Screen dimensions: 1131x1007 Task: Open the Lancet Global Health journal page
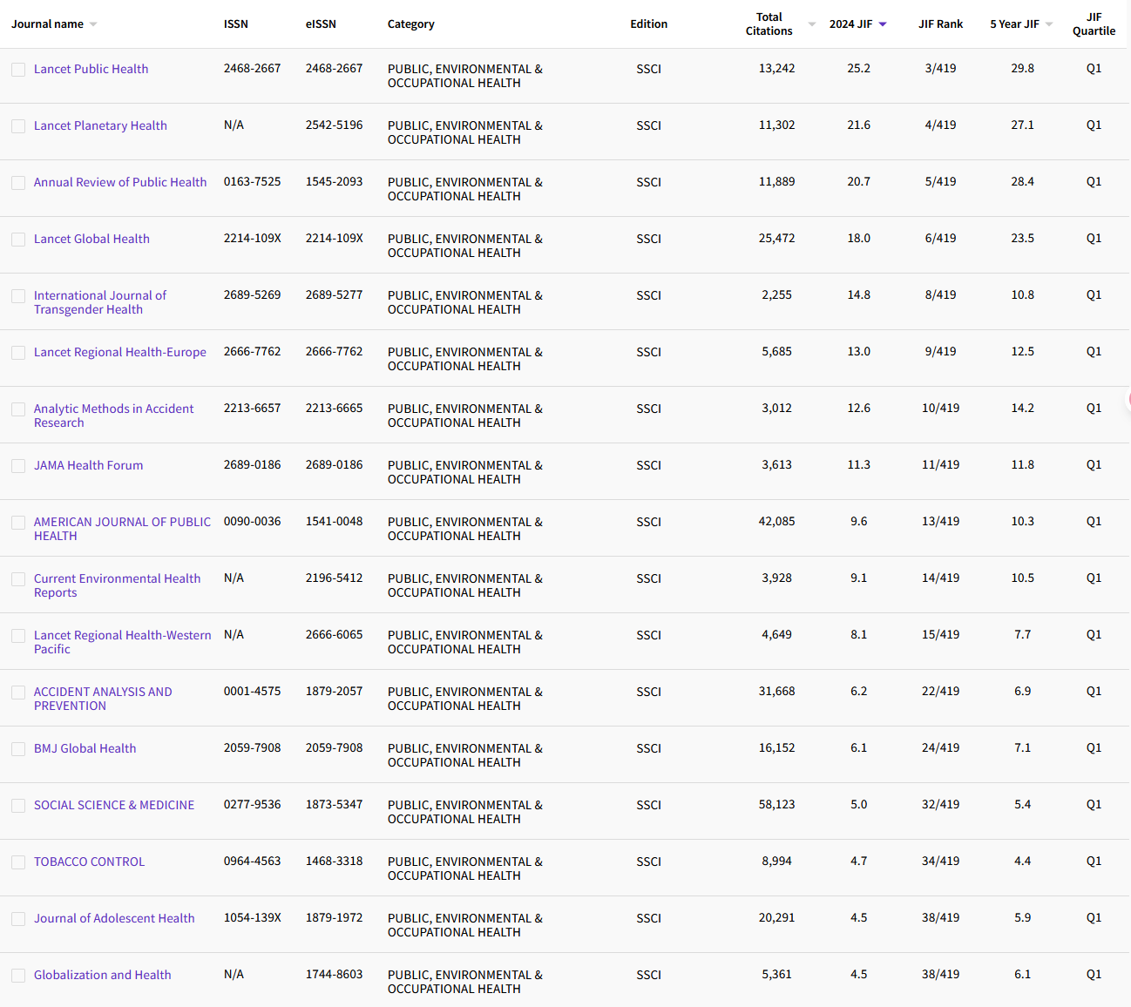pos(91,238)
